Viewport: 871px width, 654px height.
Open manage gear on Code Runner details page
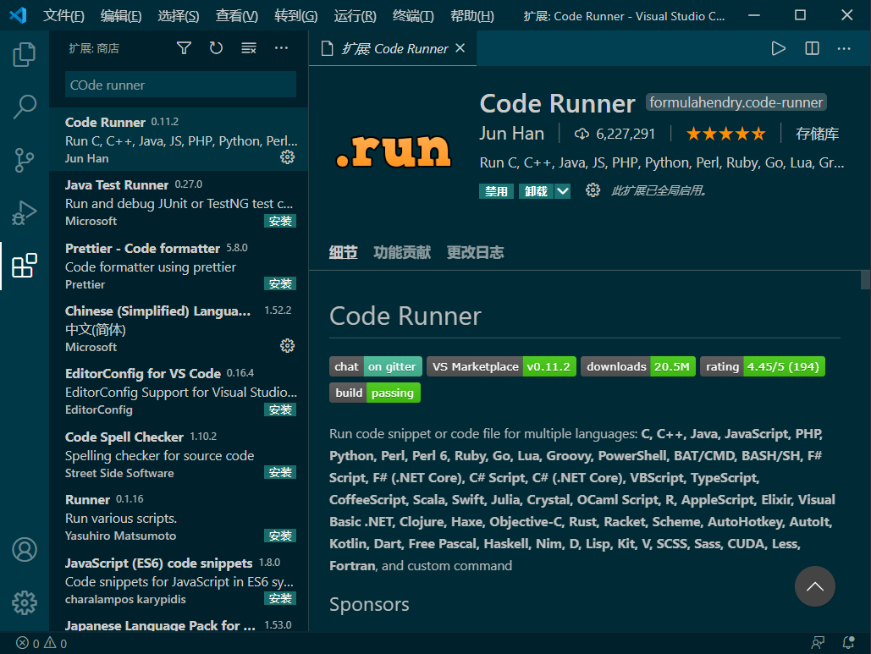pos(593,190)
